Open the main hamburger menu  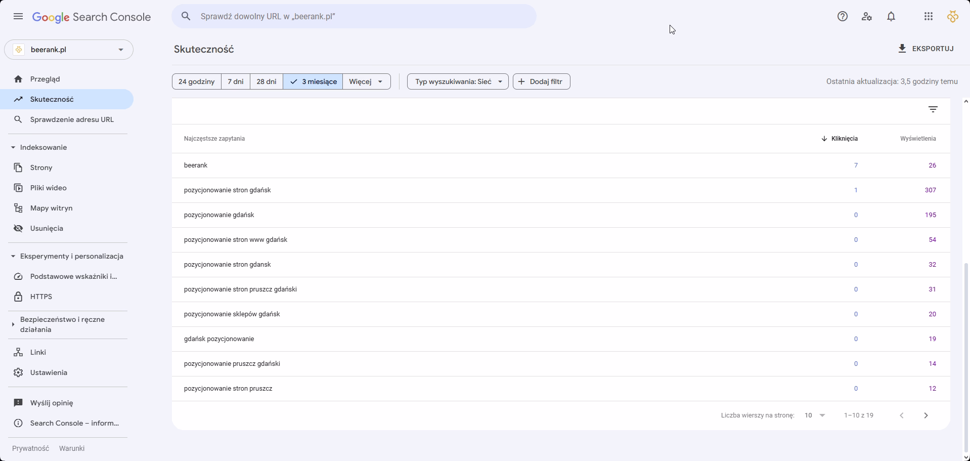tap(18, 17)
